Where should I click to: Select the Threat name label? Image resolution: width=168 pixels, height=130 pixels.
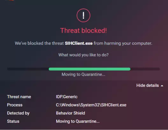[x=19, y=97]
